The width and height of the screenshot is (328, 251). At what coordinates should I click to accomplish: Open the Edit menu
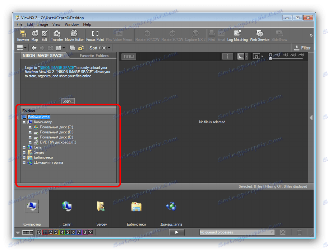(x=30, y=24)
